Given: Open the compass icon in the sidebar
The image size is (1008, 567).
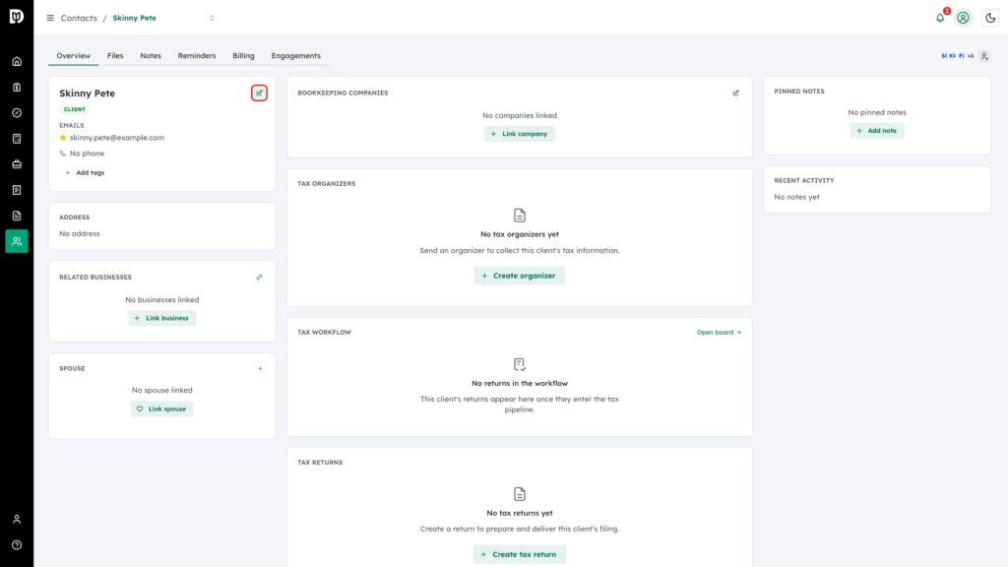Looking at the screenshot, I should [x=17, y=113].
